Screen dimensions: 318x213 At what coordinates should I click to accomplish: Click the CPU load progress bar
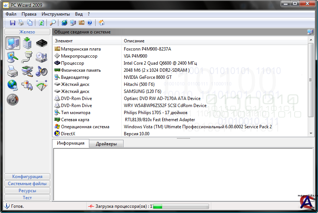(180, 206)
